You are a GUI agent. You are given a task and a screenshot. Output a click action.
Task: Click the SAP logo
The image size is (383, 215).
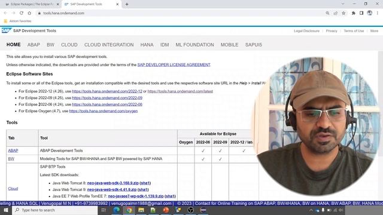pos(7,30)
